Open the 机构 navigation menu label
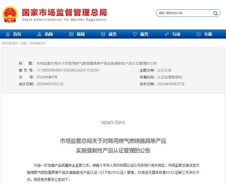Viewport: 226px width, 184px height. tap(49, 34)
